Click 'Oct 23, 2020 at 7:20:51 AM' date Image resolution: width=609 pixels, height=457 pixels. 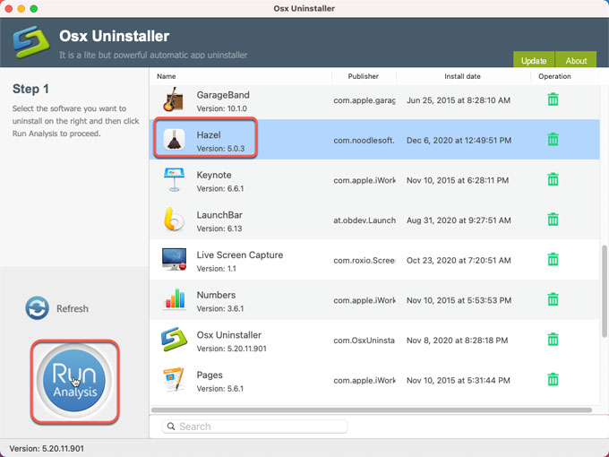[x=459, y=261]
